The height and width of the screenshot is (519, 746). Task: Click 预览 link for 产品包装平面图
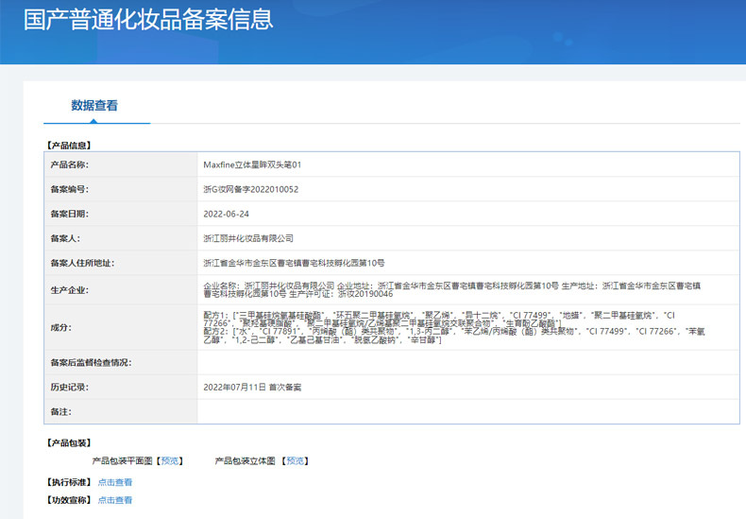coord(171,461)
